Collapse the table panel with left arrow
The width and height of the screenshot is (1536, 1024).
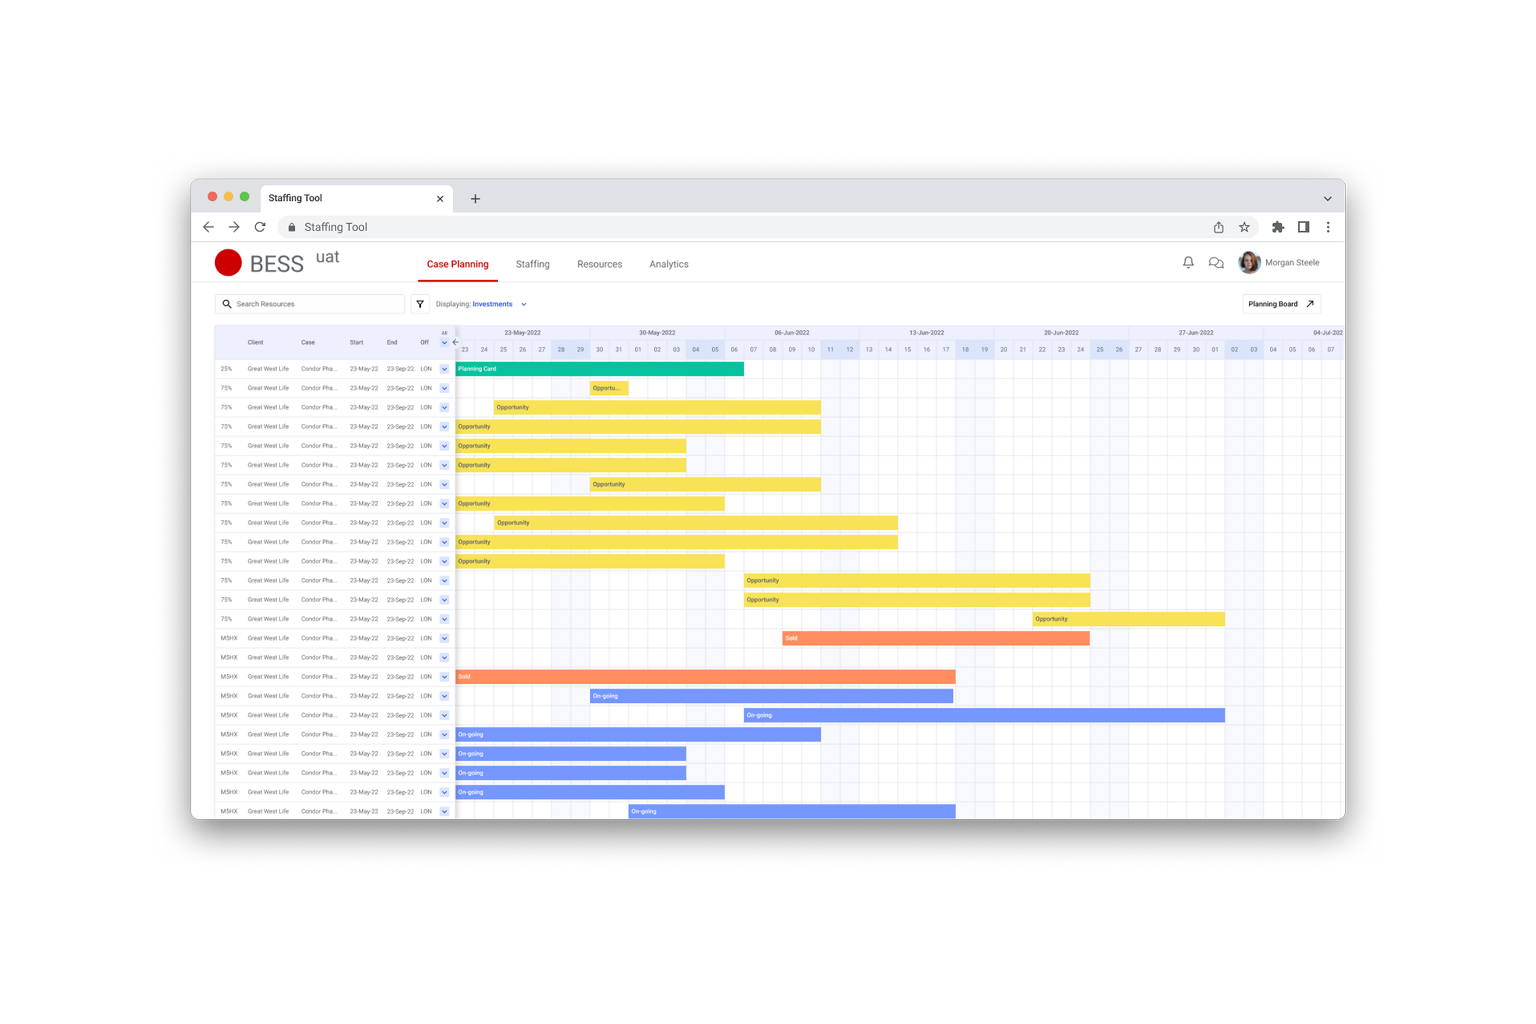coord(456,342)
